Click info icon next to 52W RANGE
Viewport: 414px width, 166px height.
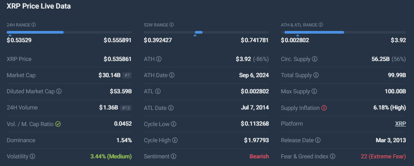(x=171, y=25)
